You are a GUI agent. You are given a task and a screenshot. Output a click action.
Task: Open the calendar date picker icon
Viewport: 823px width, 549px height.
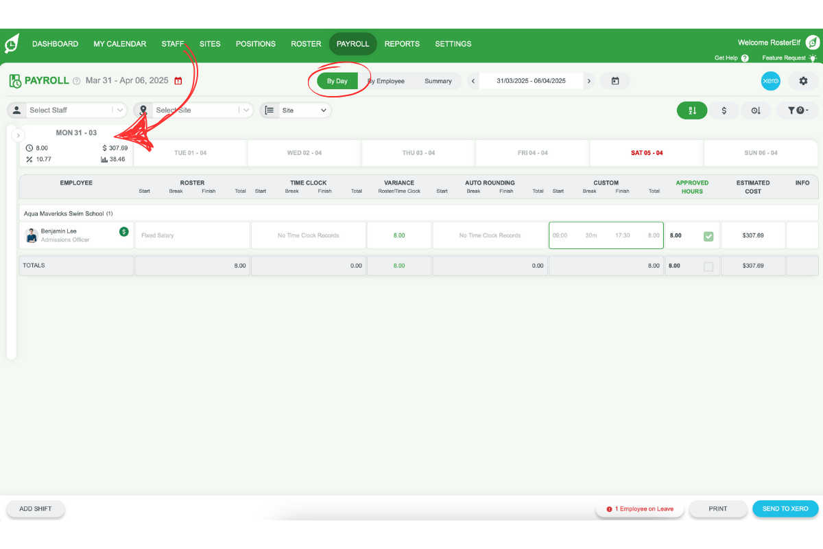tap(615, 81)
